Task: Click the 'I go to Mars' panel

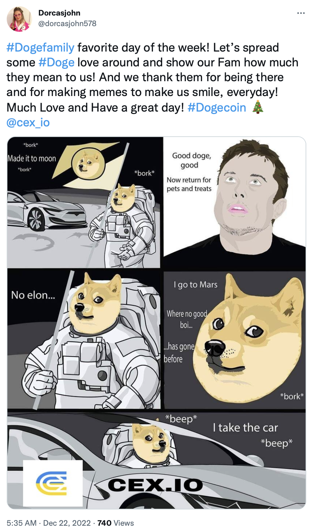Action: click(x=235, y=340)
